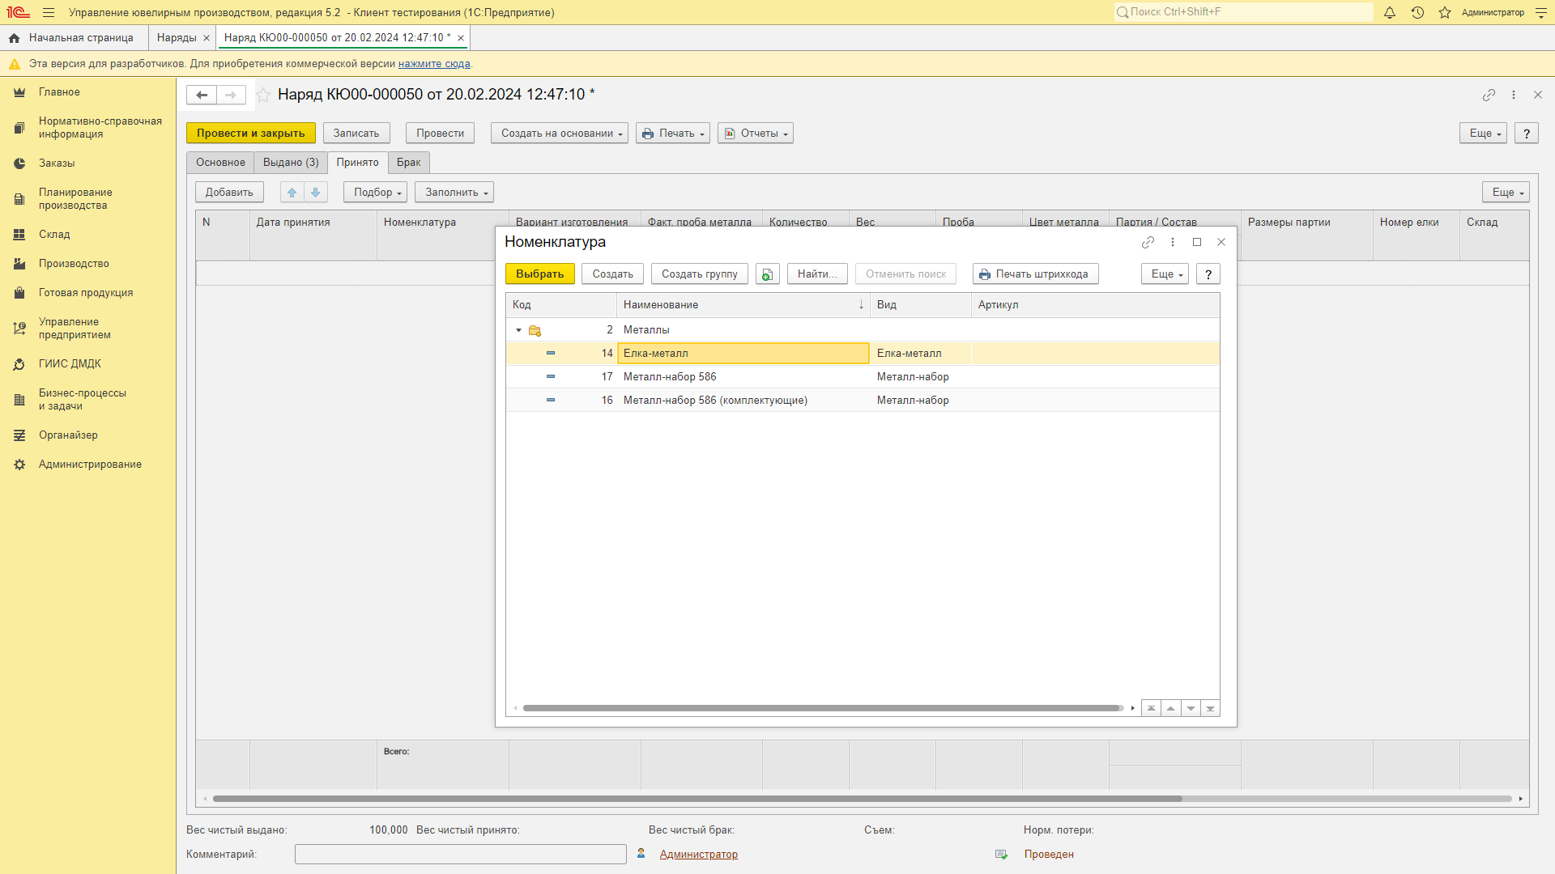
Task: Select Металл-набор 586 row
Action: pos(863,377)
